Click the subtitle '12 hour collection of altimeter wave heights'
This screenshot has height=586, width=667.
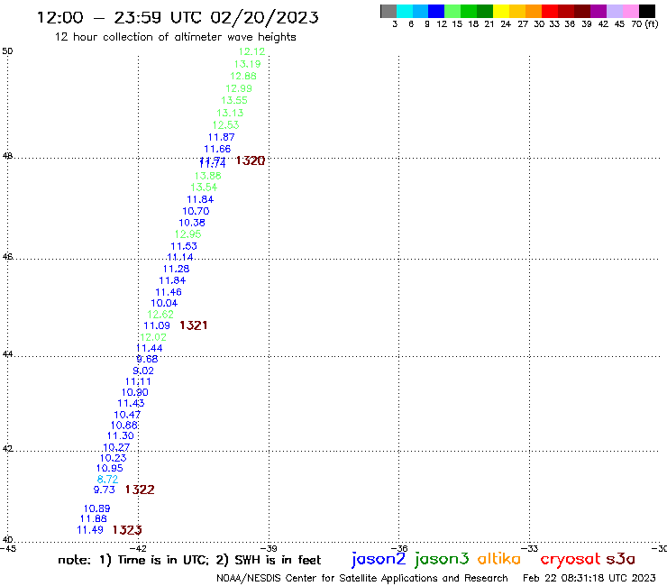(x=175, y=37)
